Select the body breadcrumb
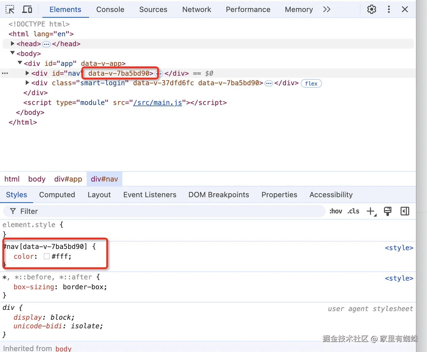This screenshot has height=352, width=427. (x=37, y=179)
